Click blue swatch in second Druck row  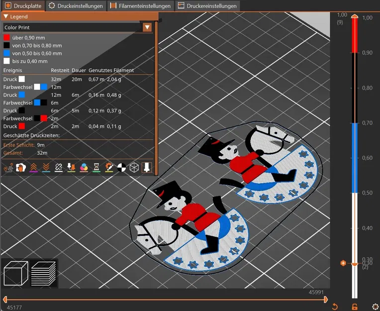coord(21,95)
